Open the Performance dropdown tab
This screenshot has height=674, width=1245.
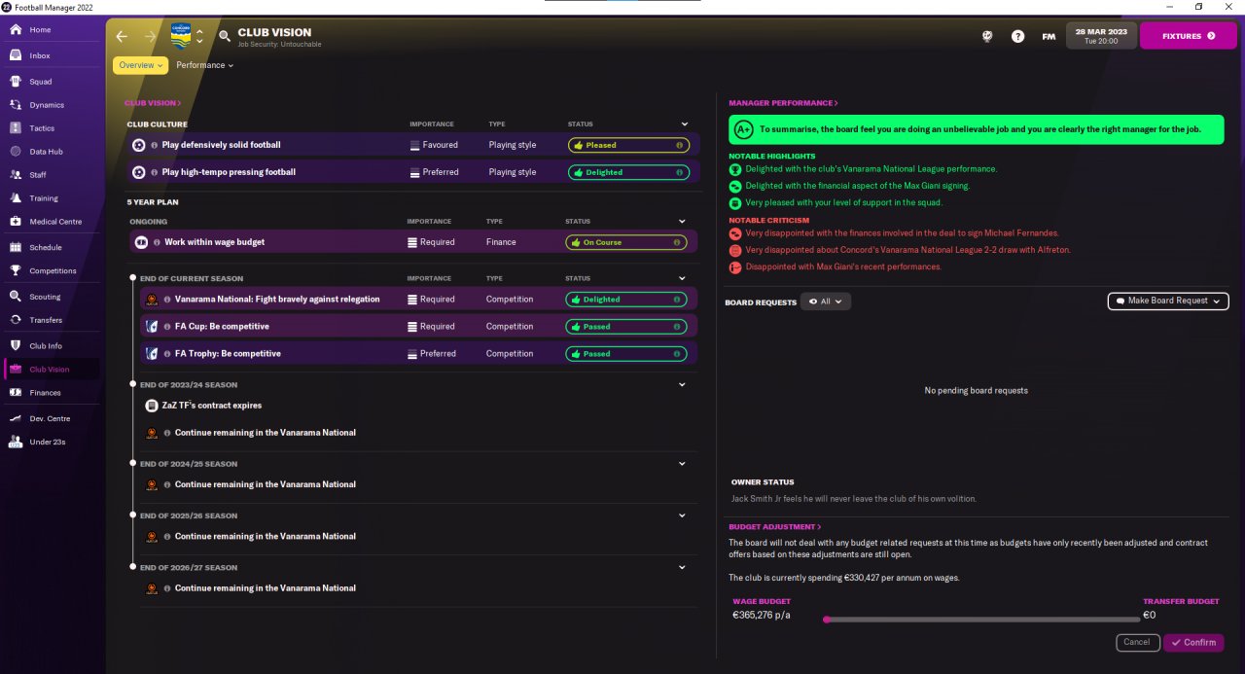point(205,65)
